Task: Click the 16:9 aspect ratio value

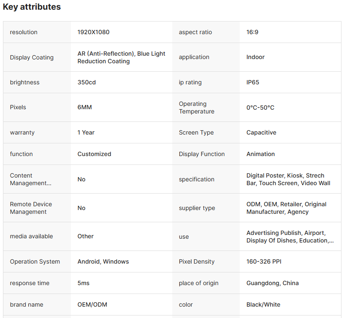Action: 252,32
